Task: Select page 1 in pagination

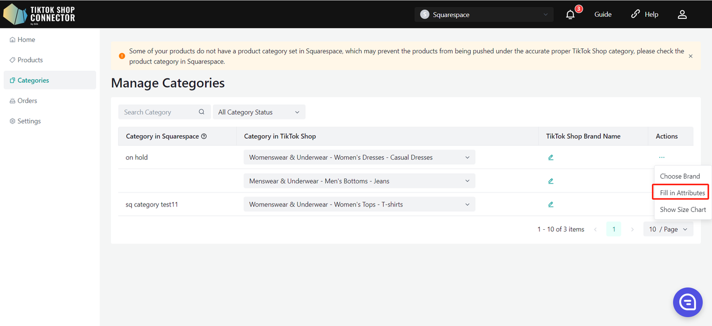Action: (x=614, y=229)
